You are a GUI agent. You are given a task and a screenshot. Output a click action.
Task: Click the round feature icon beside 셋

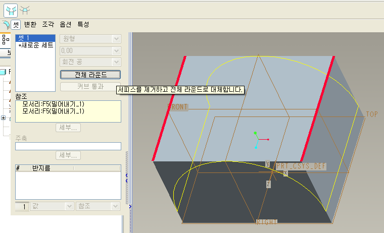pyautogui.click(x=5, y=24)
